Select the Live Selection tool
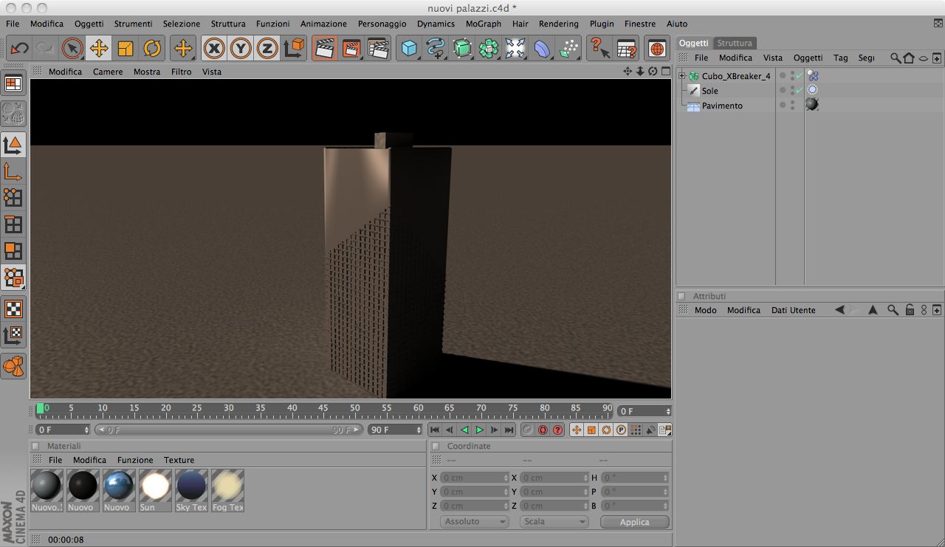Screen dimensions: 945x547 72,49
